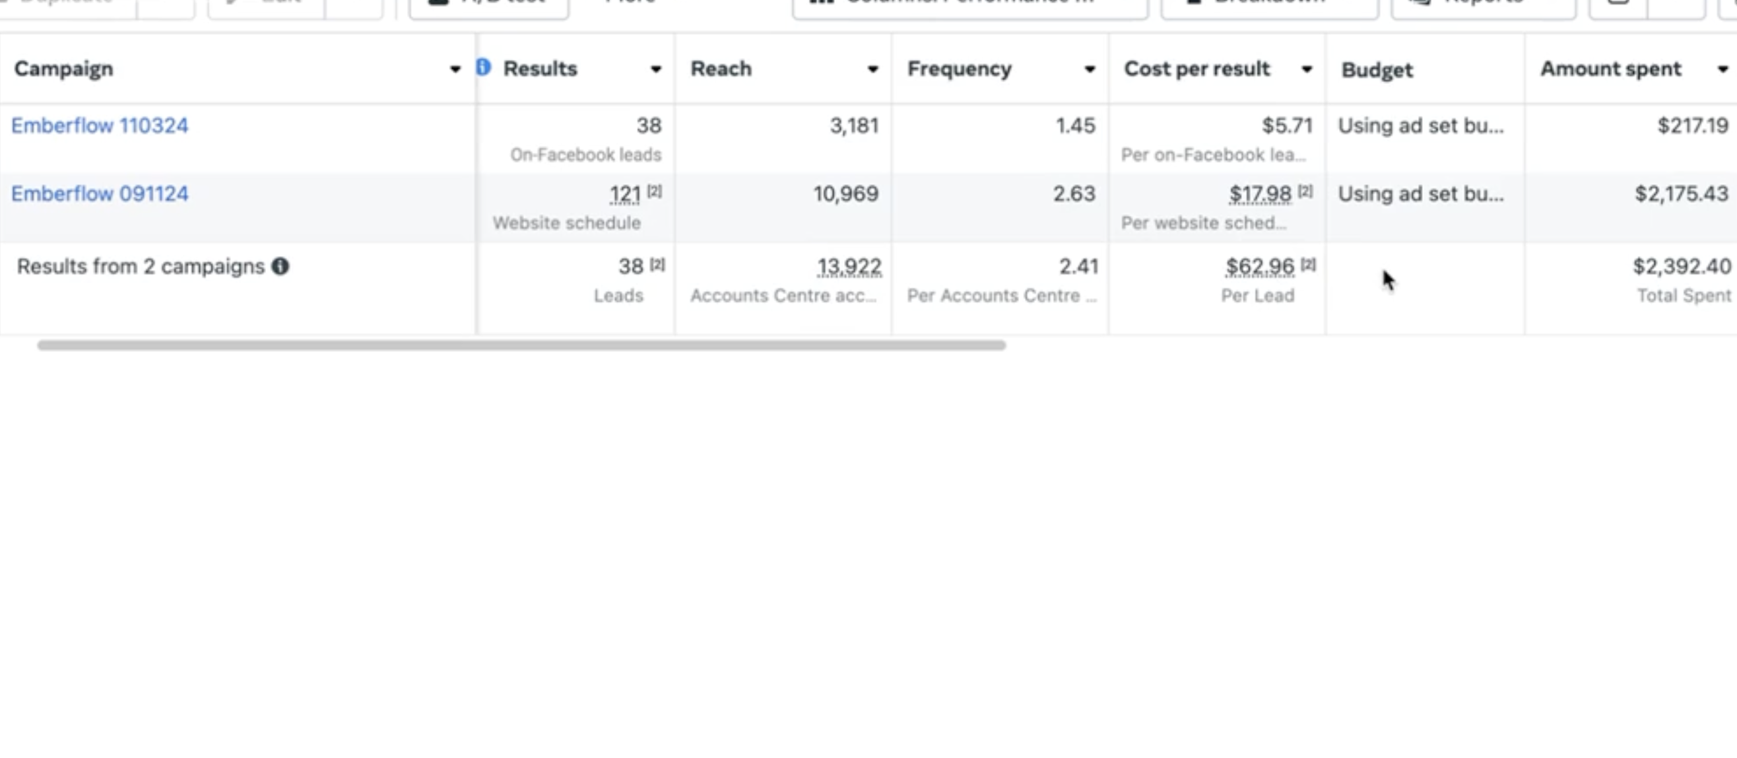Click the Using ad set budget cell for Emberflow 110324
Image resolution: width=1737 pixels, height=758 pixels.
[1421, 125]
